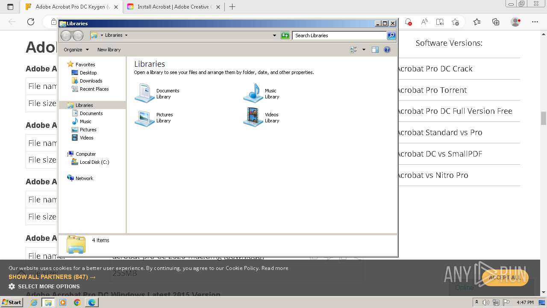This screenshot has height=308, width=547.
Task: Change view using the views icon
Action: [x=353, y=50]
